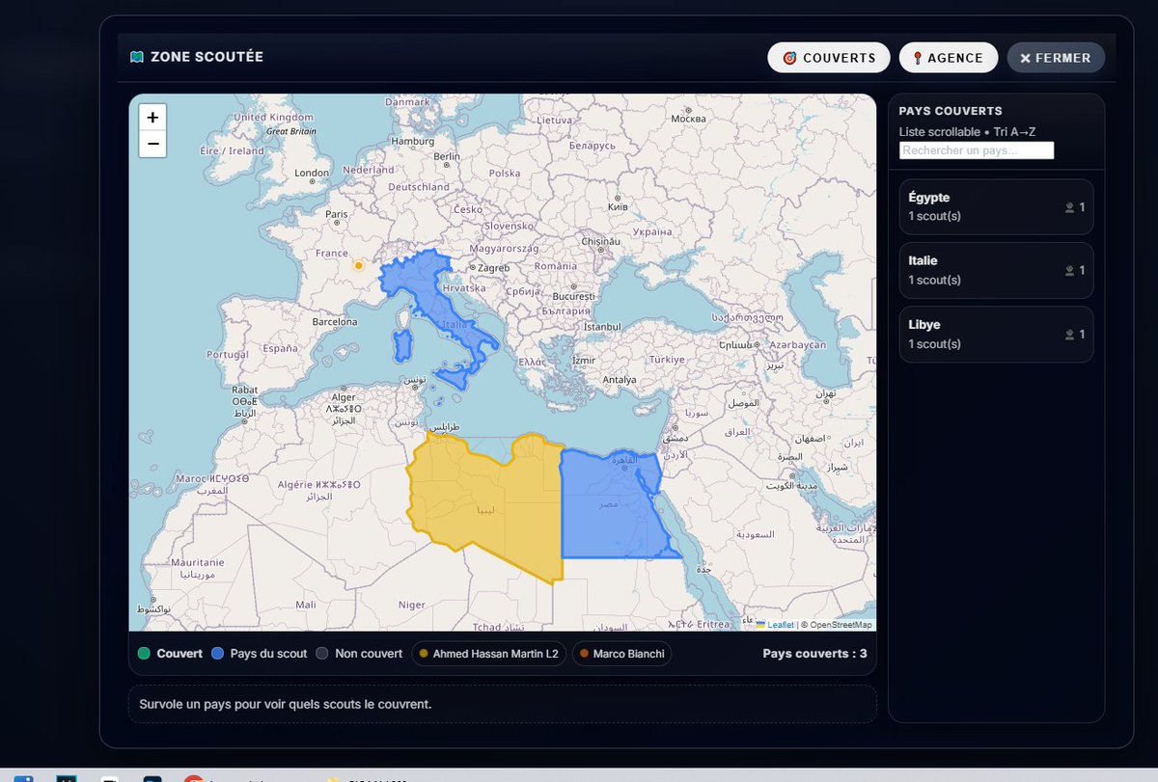This screenshot has height=782, width=1158.
Task: Click the zoom in control on the map
Action: (152, 117)
